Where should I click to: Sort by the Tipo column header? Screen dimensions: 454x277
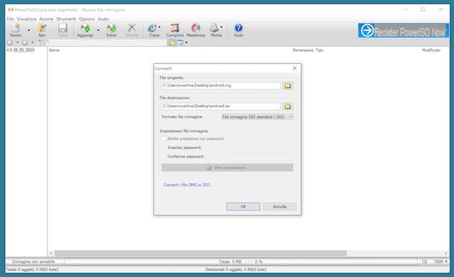(x=319, y=51)
